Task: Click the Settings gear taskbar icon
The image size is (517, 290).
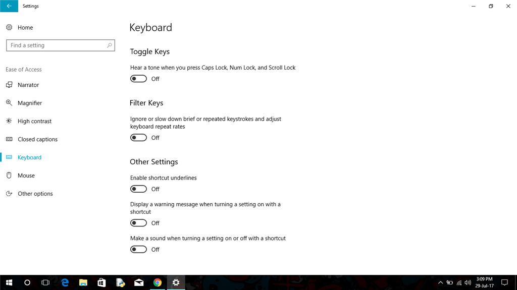Action: click(176, 282)
